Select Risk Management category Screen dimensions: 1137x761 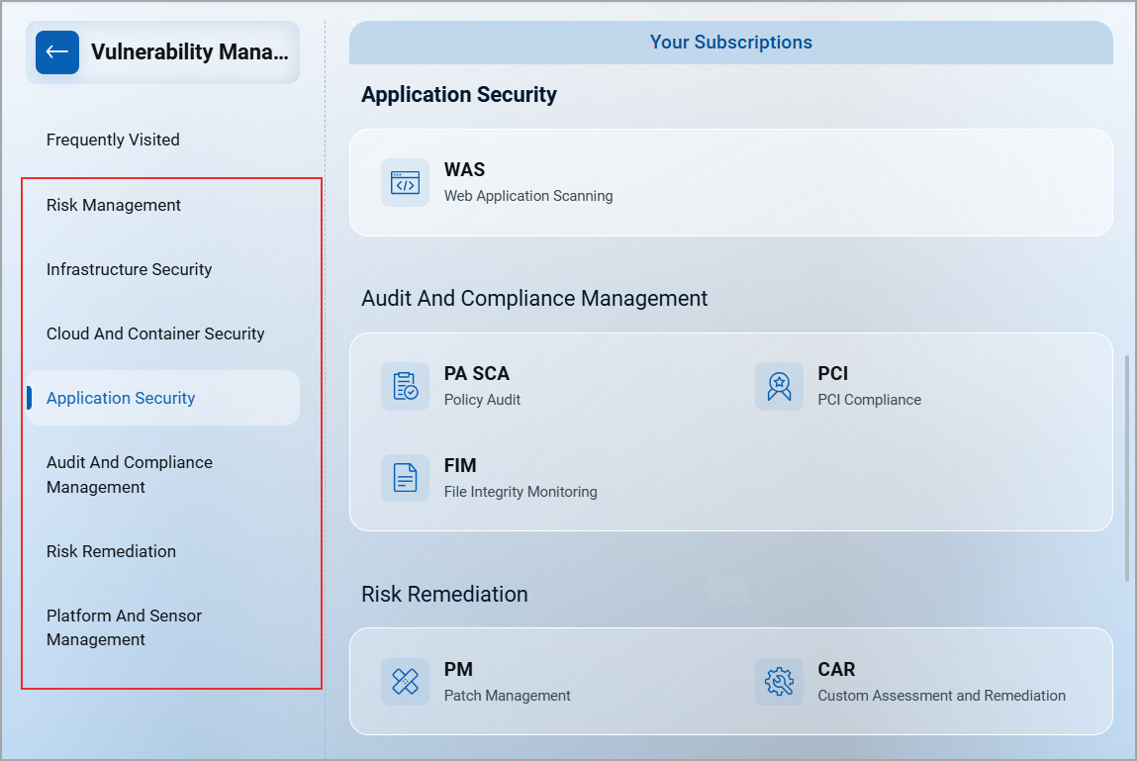point(114,205)
